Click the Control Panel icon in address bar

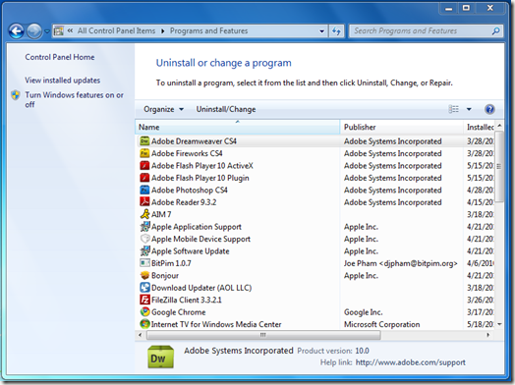coord(59,30)
